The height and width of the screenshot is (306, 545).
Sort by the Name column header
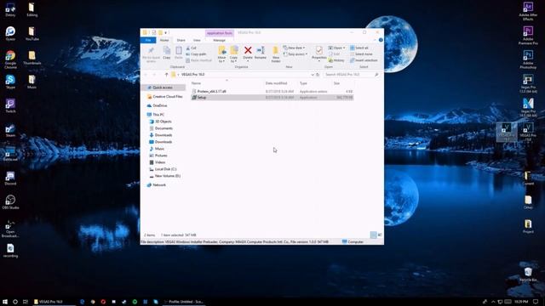pos(196,83)
